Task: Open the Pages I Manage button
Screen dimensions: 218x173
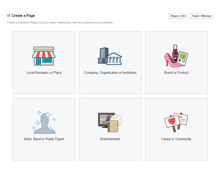Action: [202, 16]
